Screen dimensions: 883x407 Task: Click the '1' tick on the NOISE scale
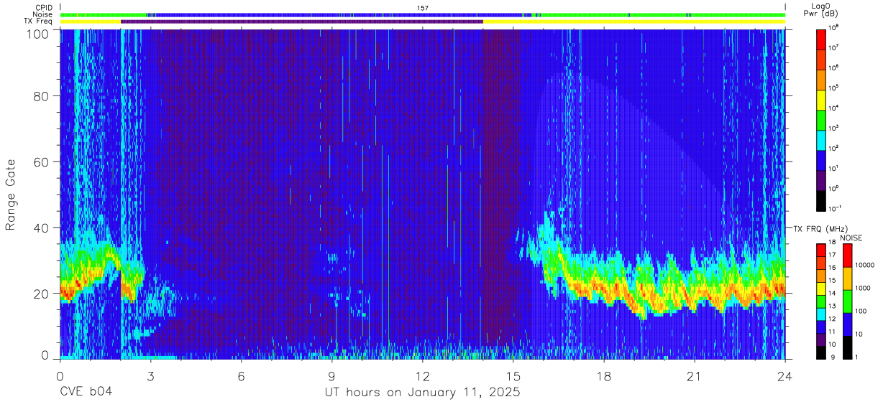(856, 357)
